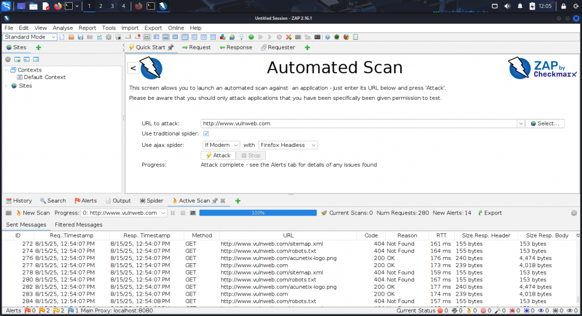Image resolution: width=582 pixels, height=316 pixels.
Task: Open the scan Progress selector dropdown
Action: pyautogui.click(x=123, y=213)
